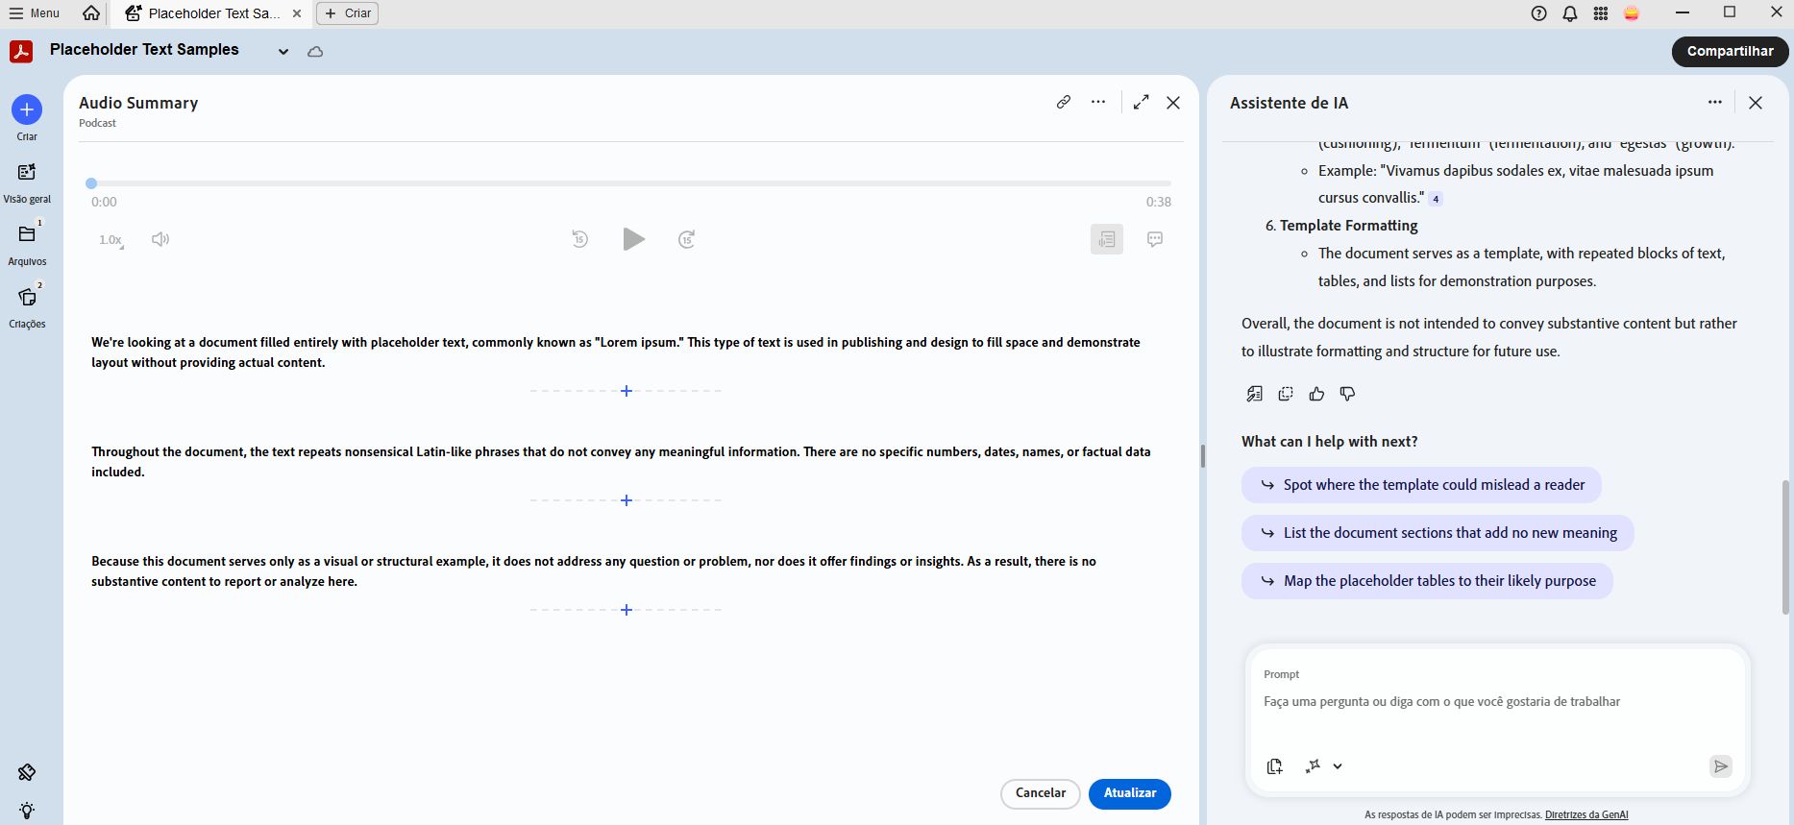
Task: Mute the audio volume speaker icon
Action: point(160,239)
